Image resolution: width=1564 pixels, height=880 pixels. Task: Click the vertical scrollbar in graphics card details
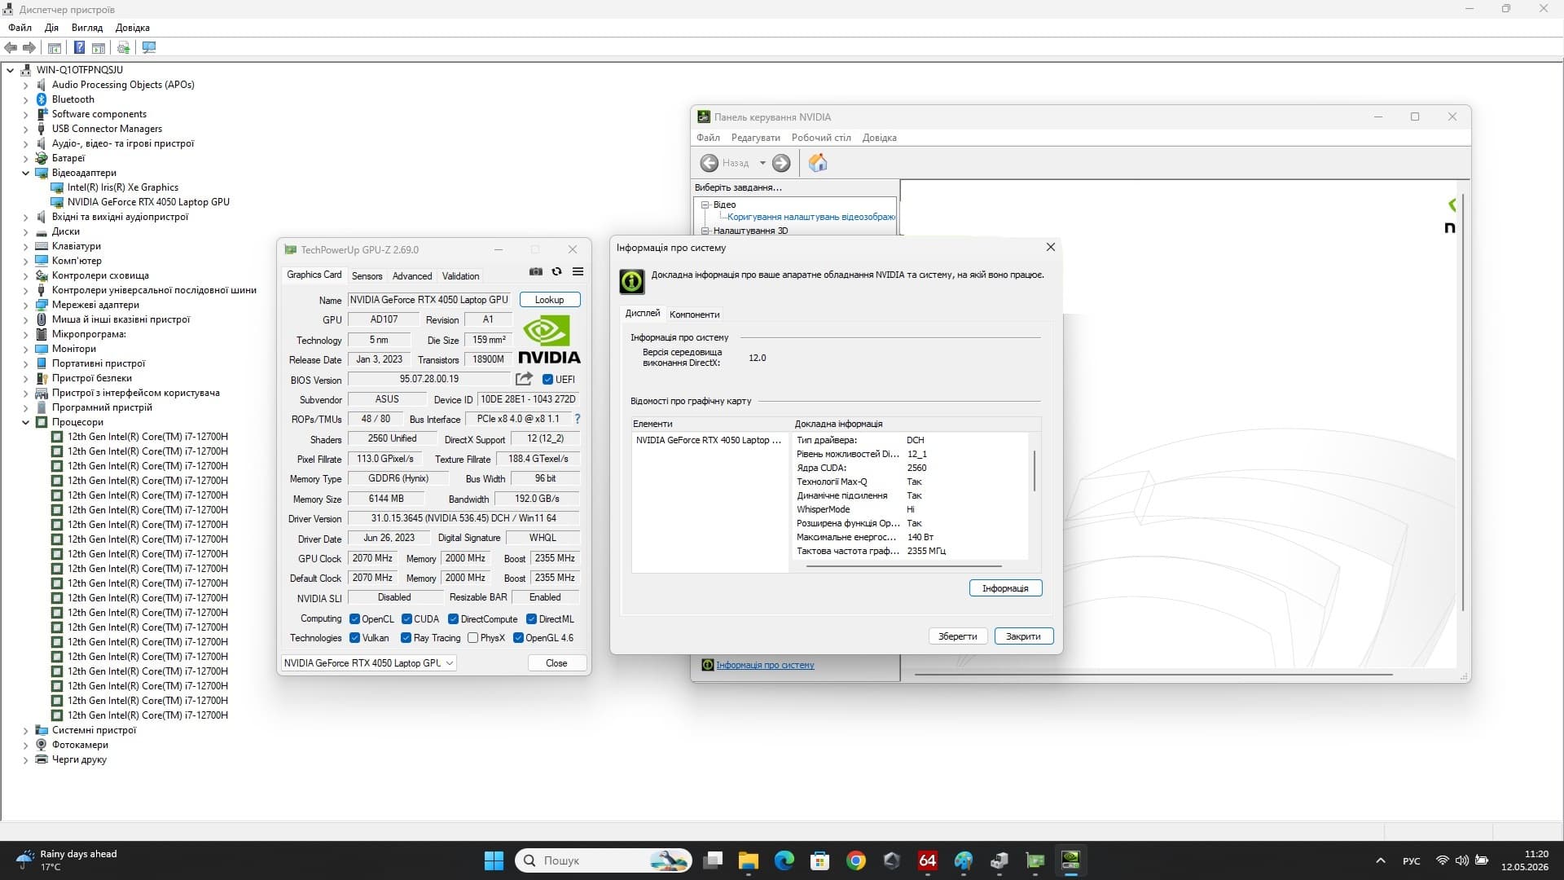[x=1035, y=471]
